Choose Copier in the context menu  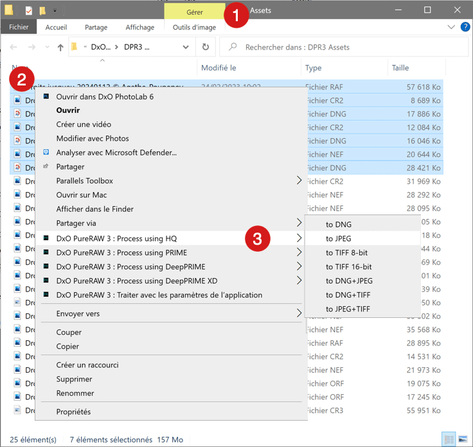click(67, 347)
